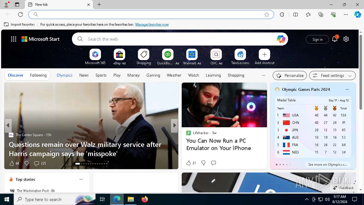Open Firefox from taskbar
The image size is (364, 205).
click(x=145, y=199)
